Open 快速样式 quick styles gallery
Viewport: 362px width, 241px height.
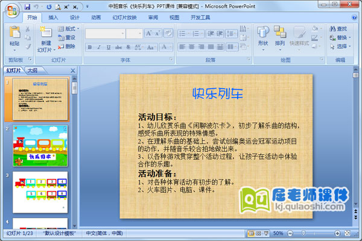point(299,39)
